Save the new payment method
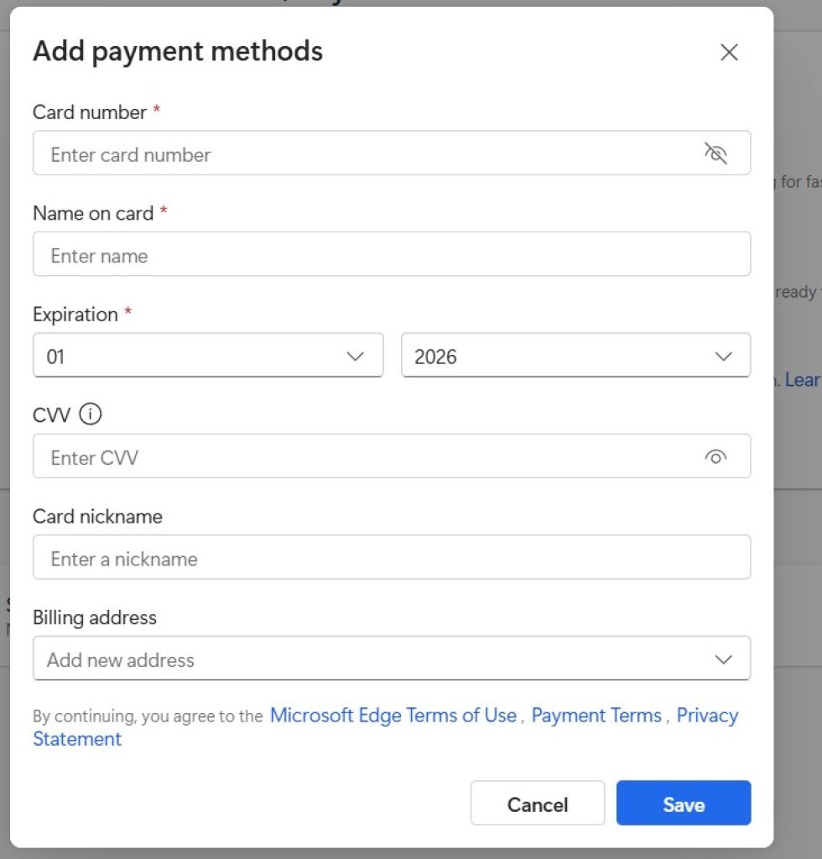The image size is (822, 859). pos(683,804)
